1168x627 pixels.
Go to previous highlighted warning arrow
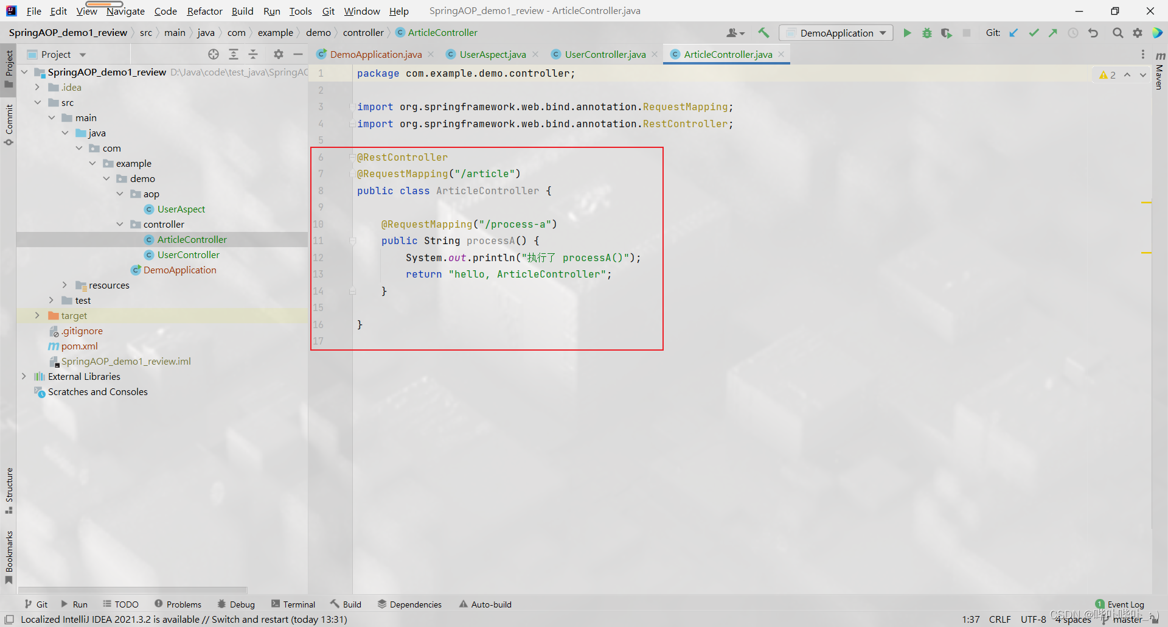click(x=1127, y=75)
